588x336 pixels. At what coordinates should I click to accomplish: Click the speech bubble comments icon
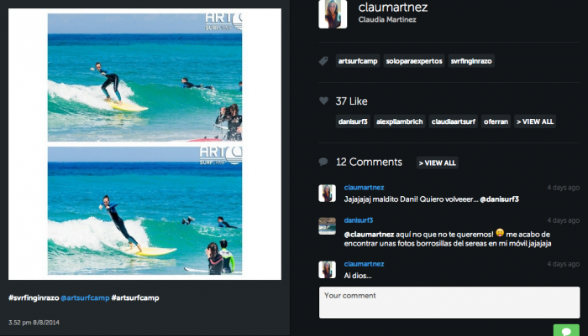(323, 162)
